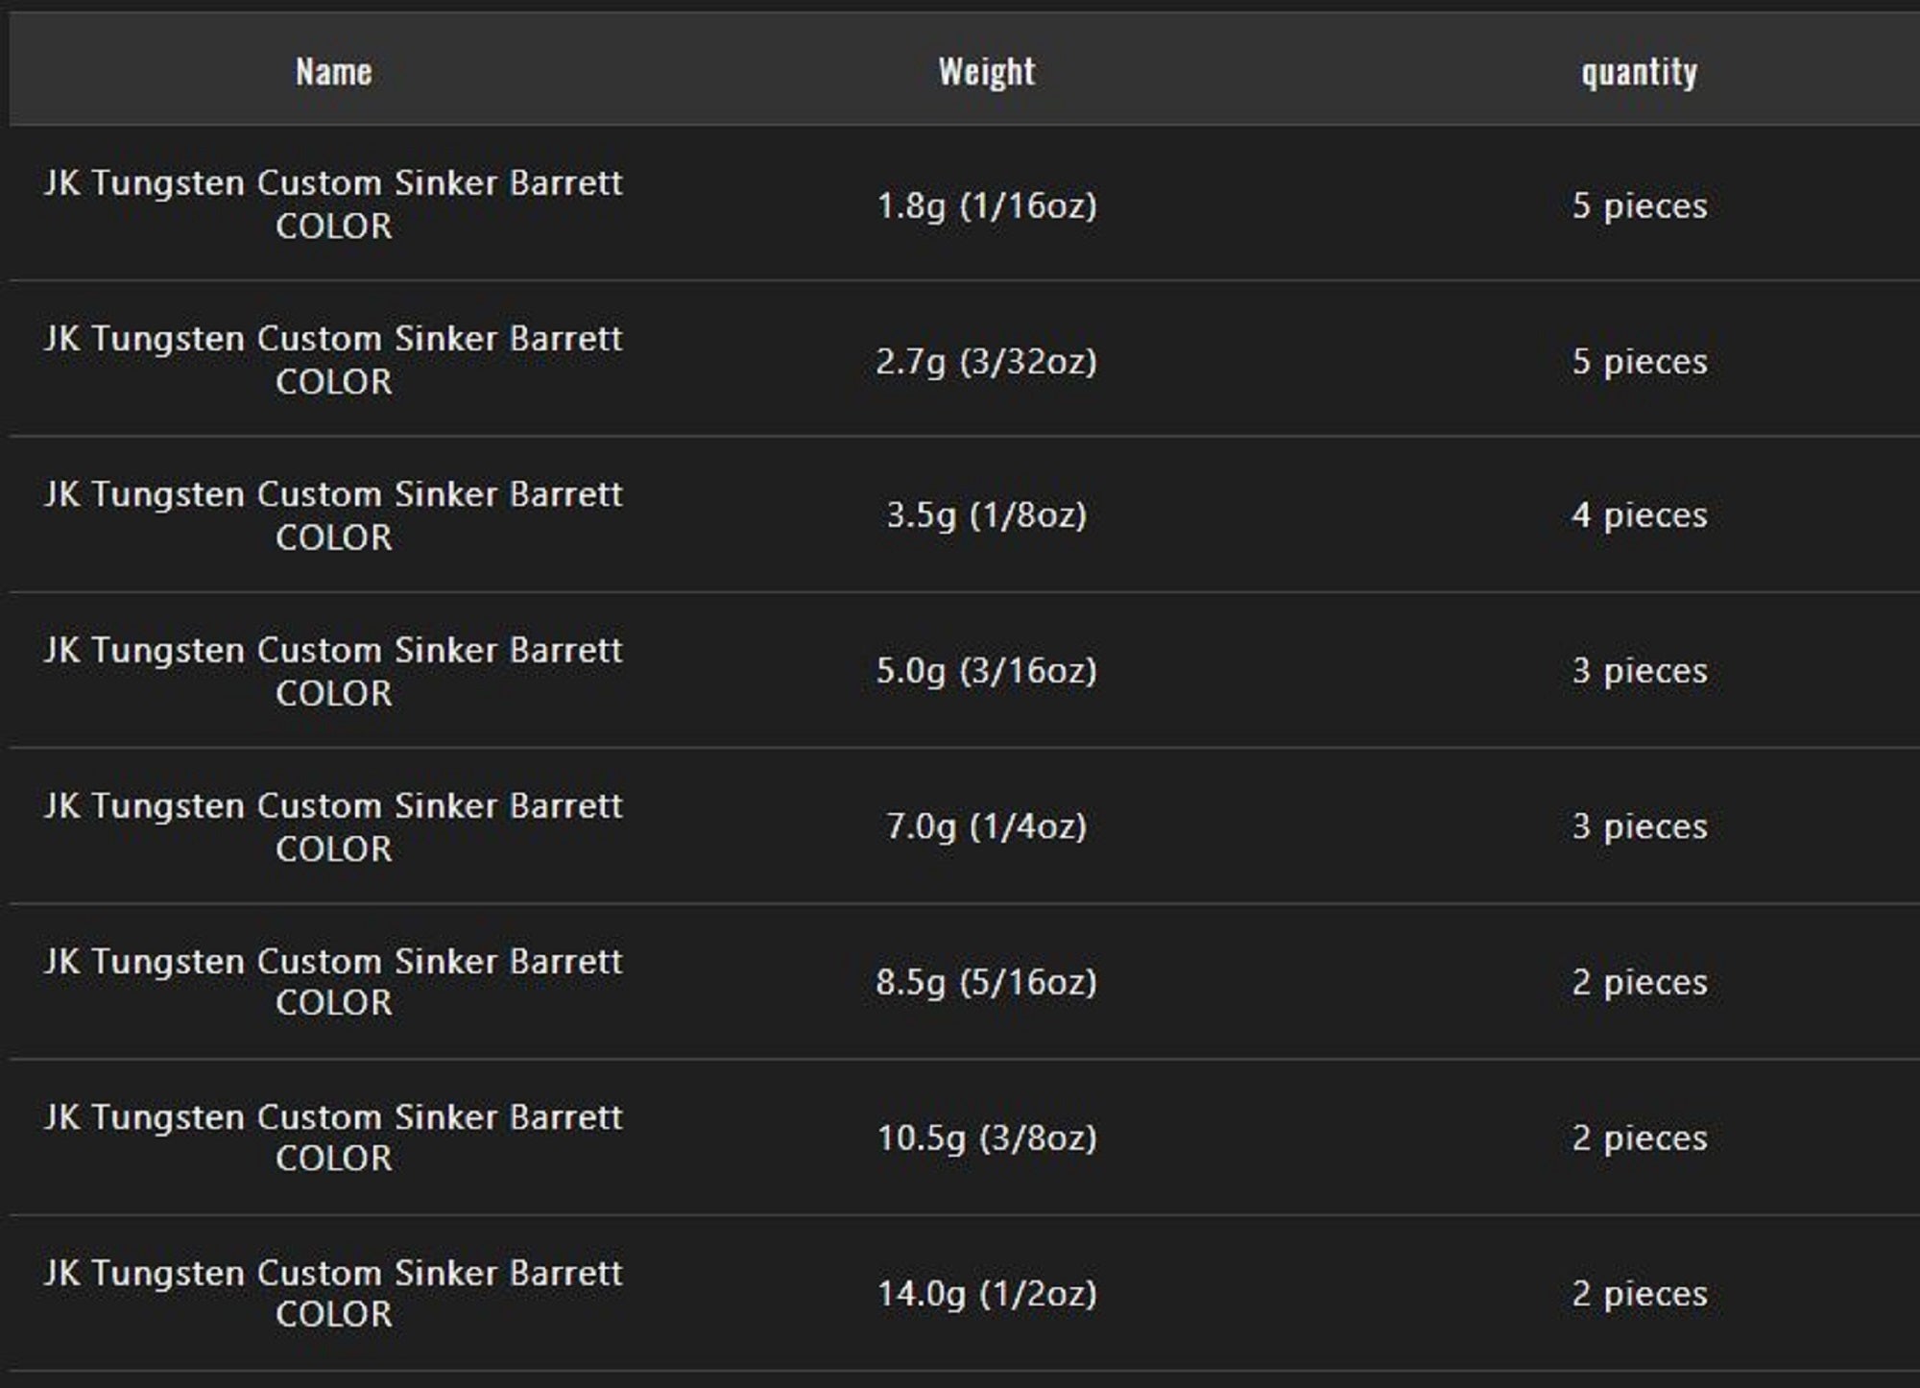The image size is (1920, 1388).
Task: Select the product name in the 1.8g row
Action: pyautogui.click(x=333, y=204)
